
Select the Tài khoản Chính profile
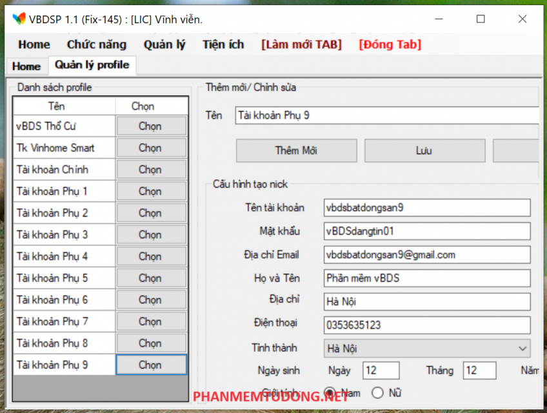tap(151, 169)
